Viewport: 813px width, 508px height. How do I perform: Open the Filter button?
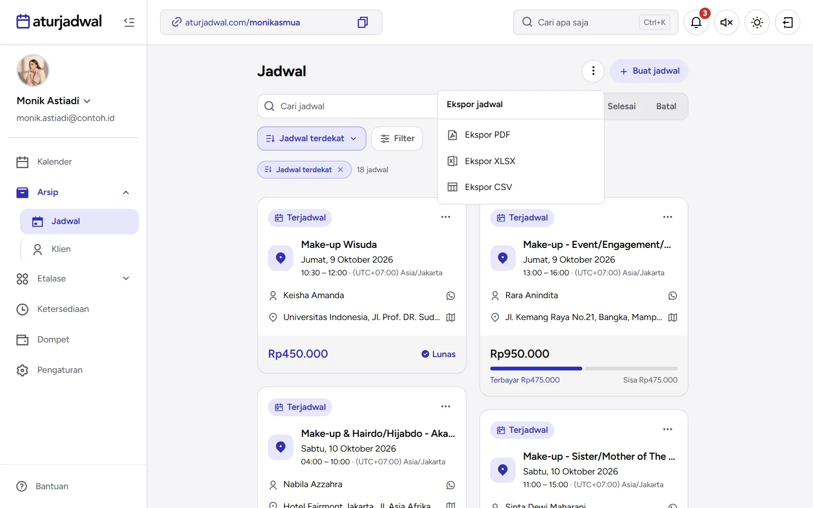pos(397,139)
